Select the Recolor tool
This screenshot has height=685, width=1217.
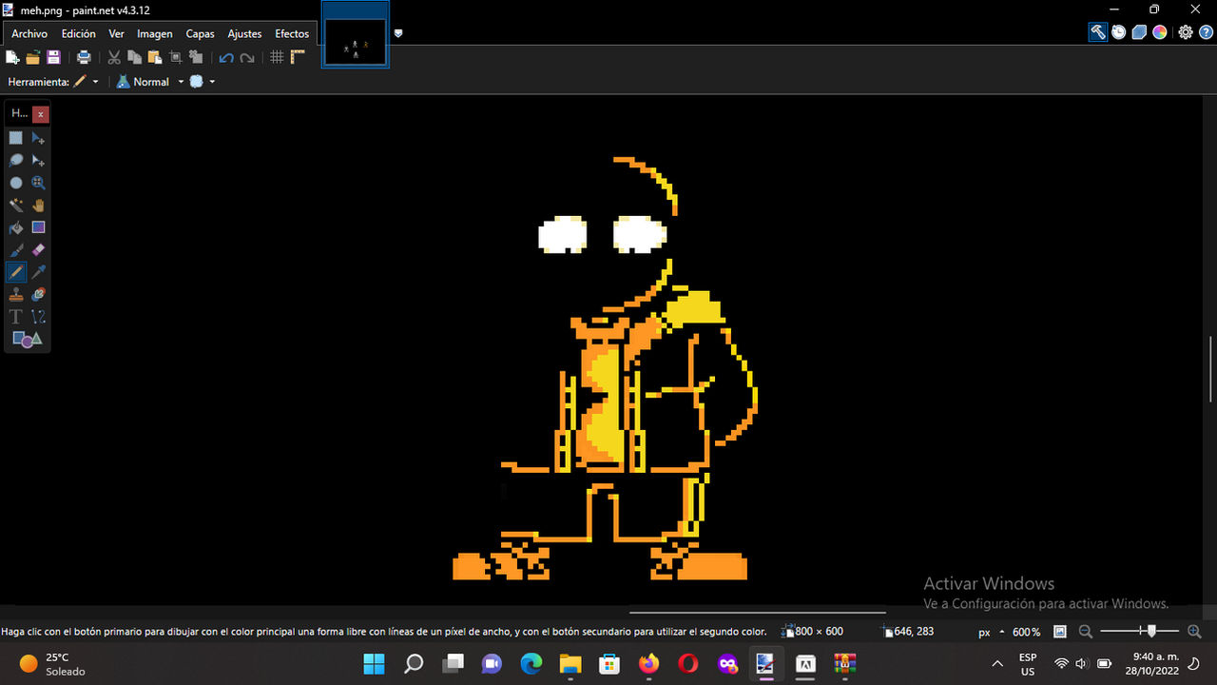(x=38, y=294)
